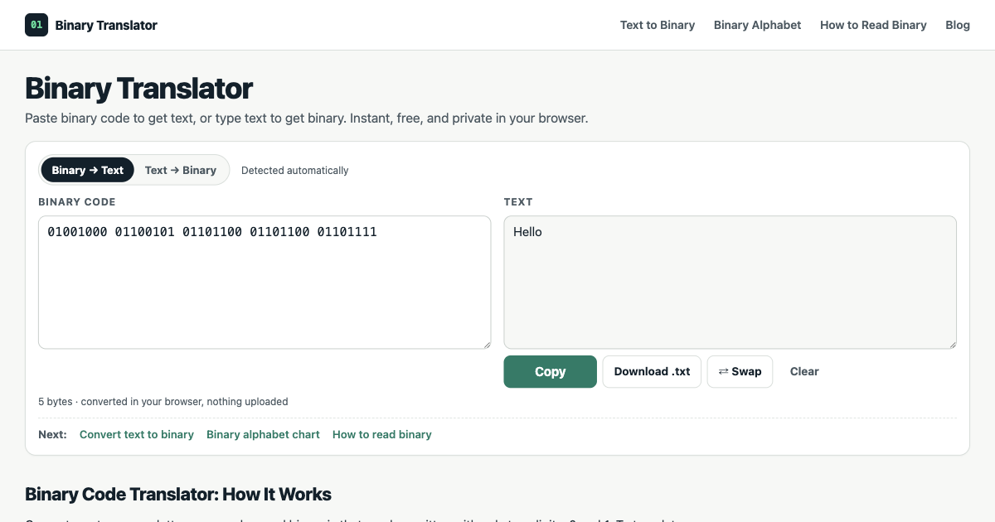The width and height of the screenshot is (995, 522).
Task: Click the Binary Translator main heading
Action: coord(138,88)
